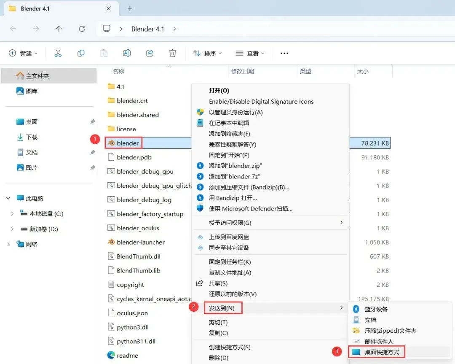This screenshot has width=455, height=364.
Task: Click the This PC monitor icon in address bar
Action: [107, 29]
